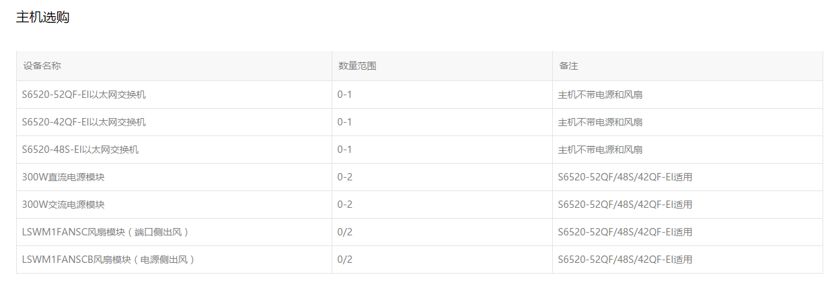Select the 备注 cell of LSWM1FANSCB fan row
The image size is (832, 281).
pyautogui.click(x=625, y=260)
